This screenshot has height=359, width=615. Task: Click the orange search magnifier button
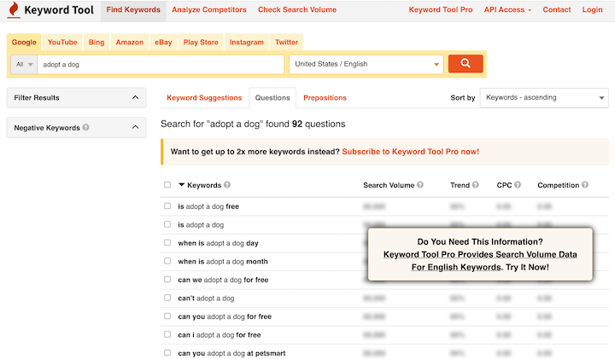pyautogui.click(x=466, y=63)
